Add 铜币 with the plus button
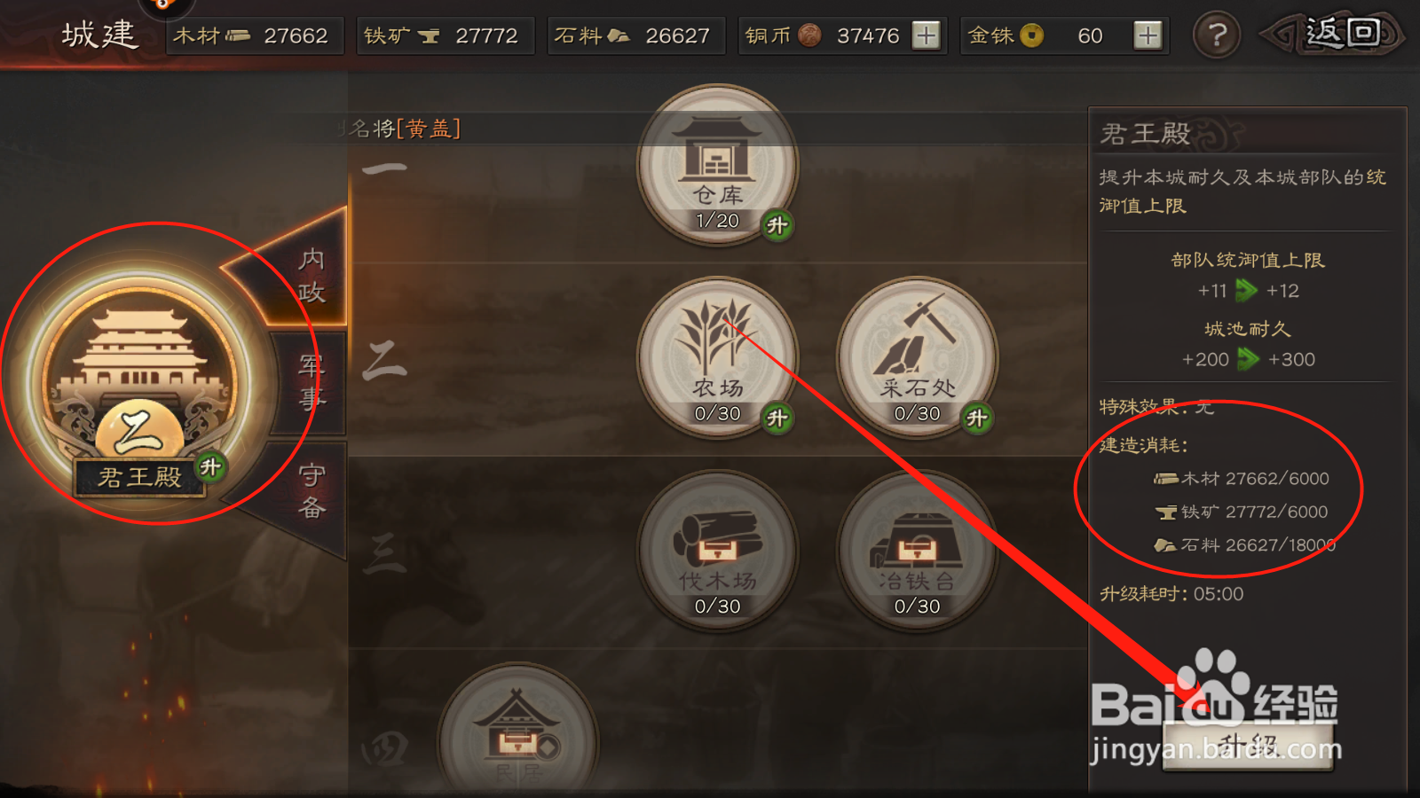Image resolution: width=1420 pixels, height=798 pixels. 926,35
